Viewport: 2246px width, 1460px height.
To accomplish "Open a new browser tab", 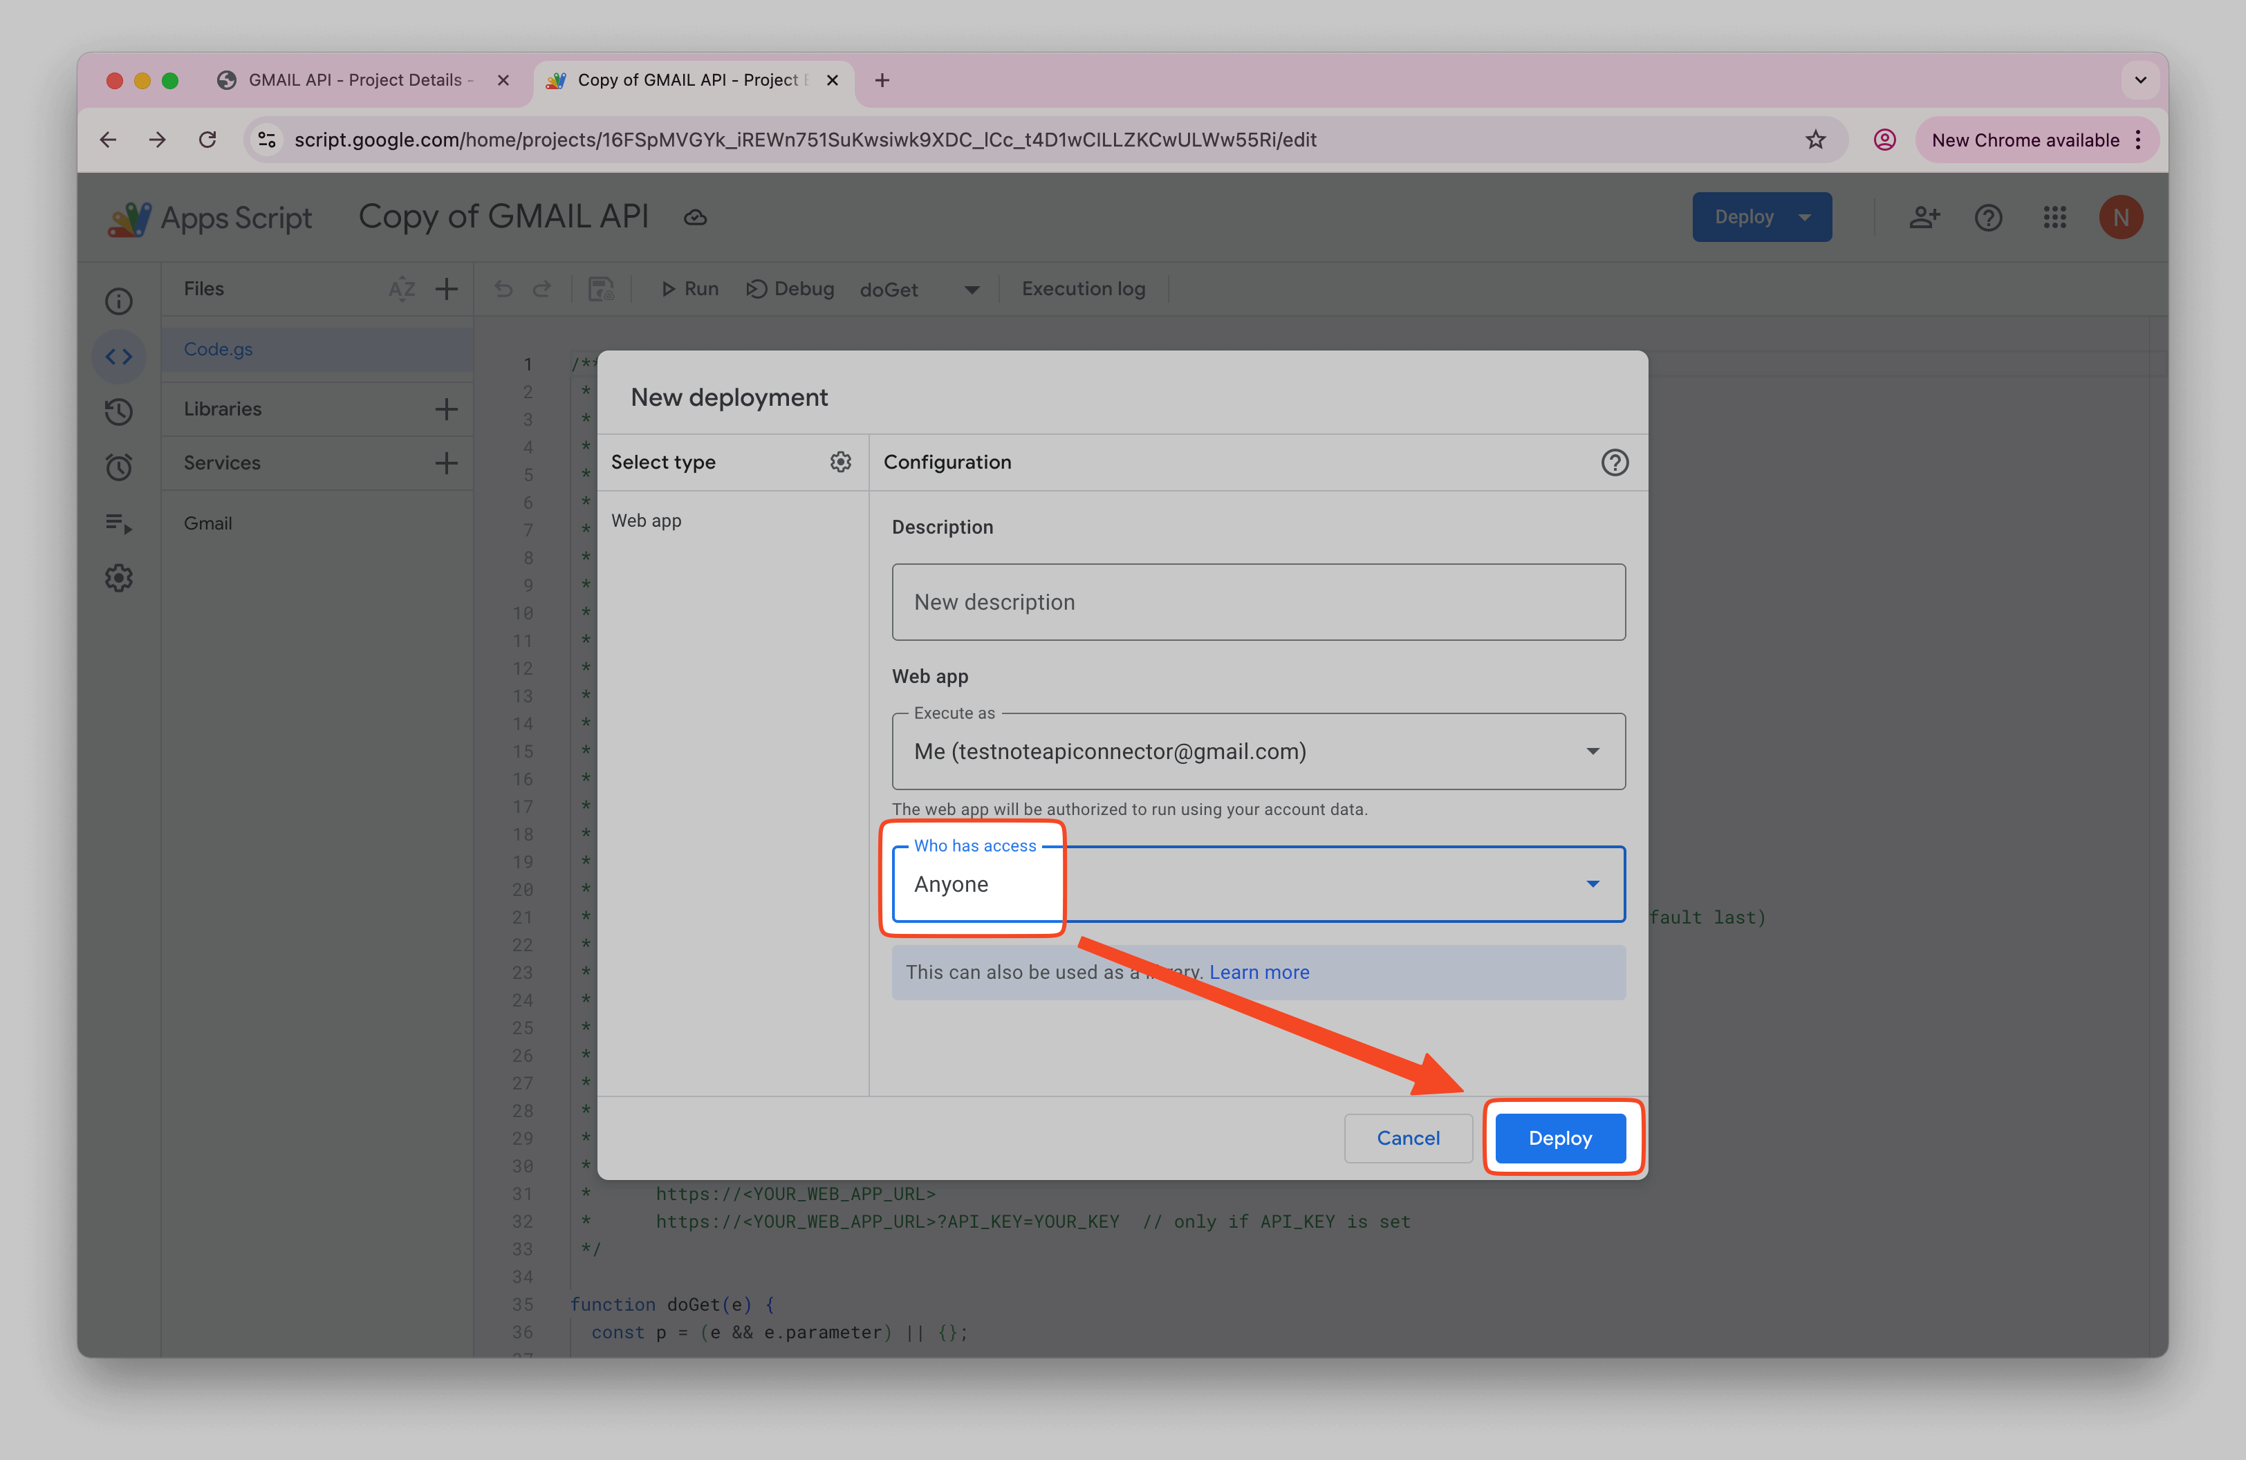I will coord(882,80).
